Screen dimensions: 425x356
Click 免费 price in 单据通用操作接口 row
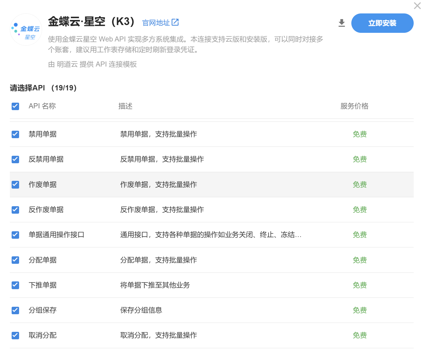coord(360,235)
